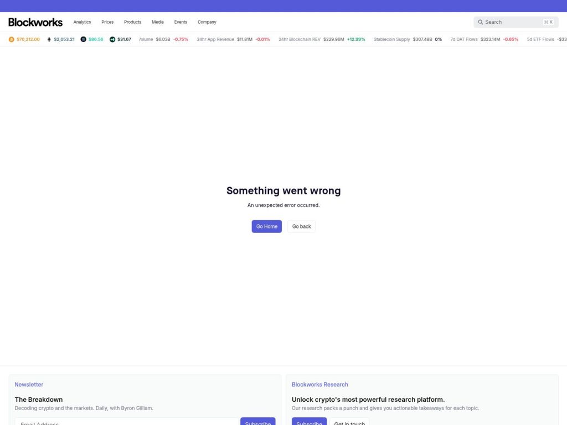Click the Blockworks logo
The image size is (567, 425).
(x=35, y=22)
